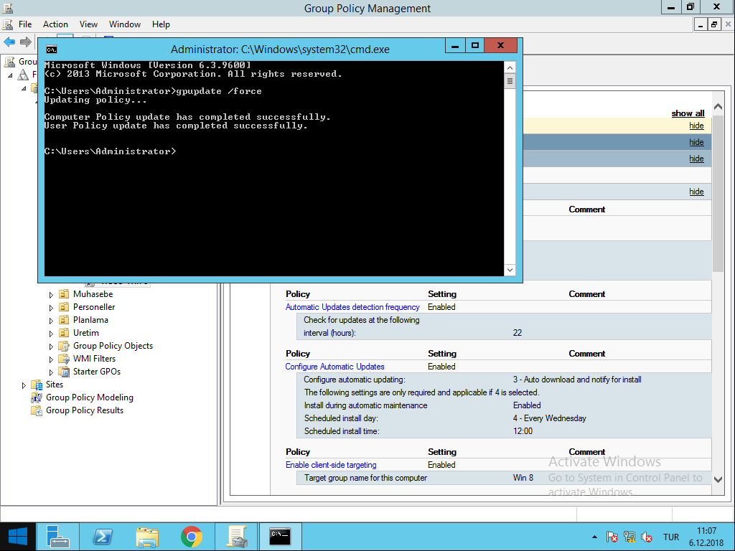Click the Group Policy Modeling icon
Viewport: 735px width, 551px height.
point(37,397)
